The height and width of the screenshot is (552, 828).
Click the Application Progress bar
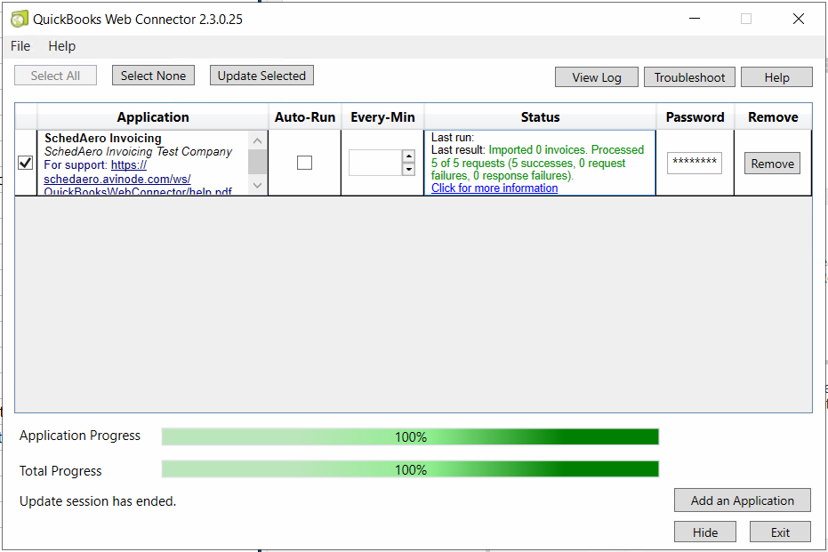tap(410, 437)
